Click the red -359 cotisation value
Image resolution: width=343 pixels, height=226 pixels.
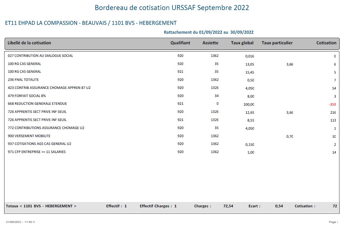tap(332, 105)
